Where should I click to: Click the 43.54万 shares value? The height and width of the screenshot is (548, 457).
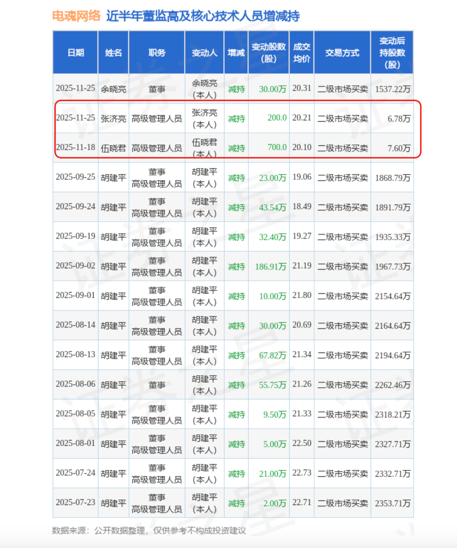tap(273, 208)
